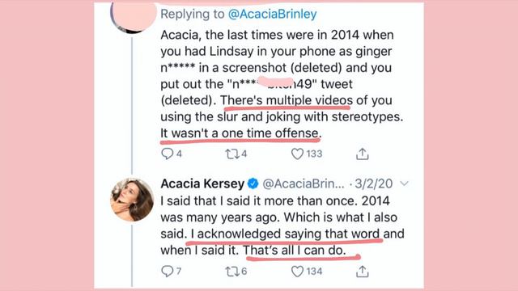
Task: Open the chevron menu beside 3/2/20
Action: [x=404, y=183]
